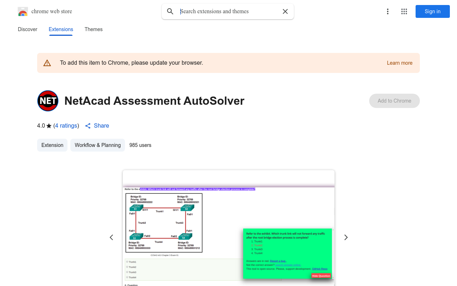Switch to the Discover tab
The image size is (457, 286).
(27, 29)
